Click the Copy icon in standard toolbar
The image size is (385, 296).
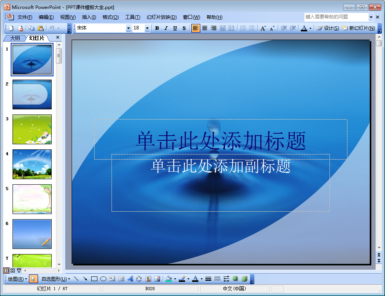(31, 28)
